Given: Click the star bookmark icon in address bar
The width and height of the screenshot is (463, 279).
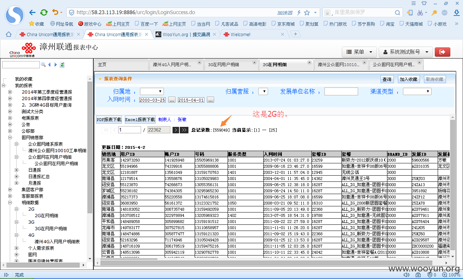Looking at the screenshot, I should [x=307, y=13].
